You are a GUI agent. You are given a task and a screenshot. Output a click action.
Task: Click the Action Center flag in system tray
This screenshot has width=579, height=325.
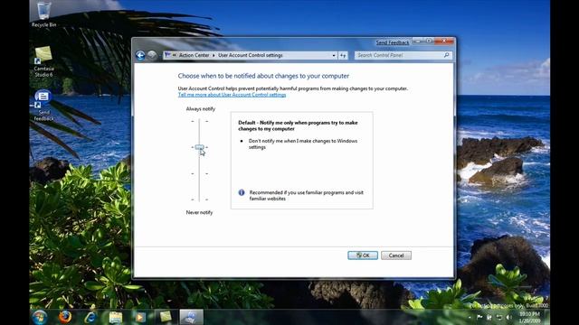pos(479,317)
